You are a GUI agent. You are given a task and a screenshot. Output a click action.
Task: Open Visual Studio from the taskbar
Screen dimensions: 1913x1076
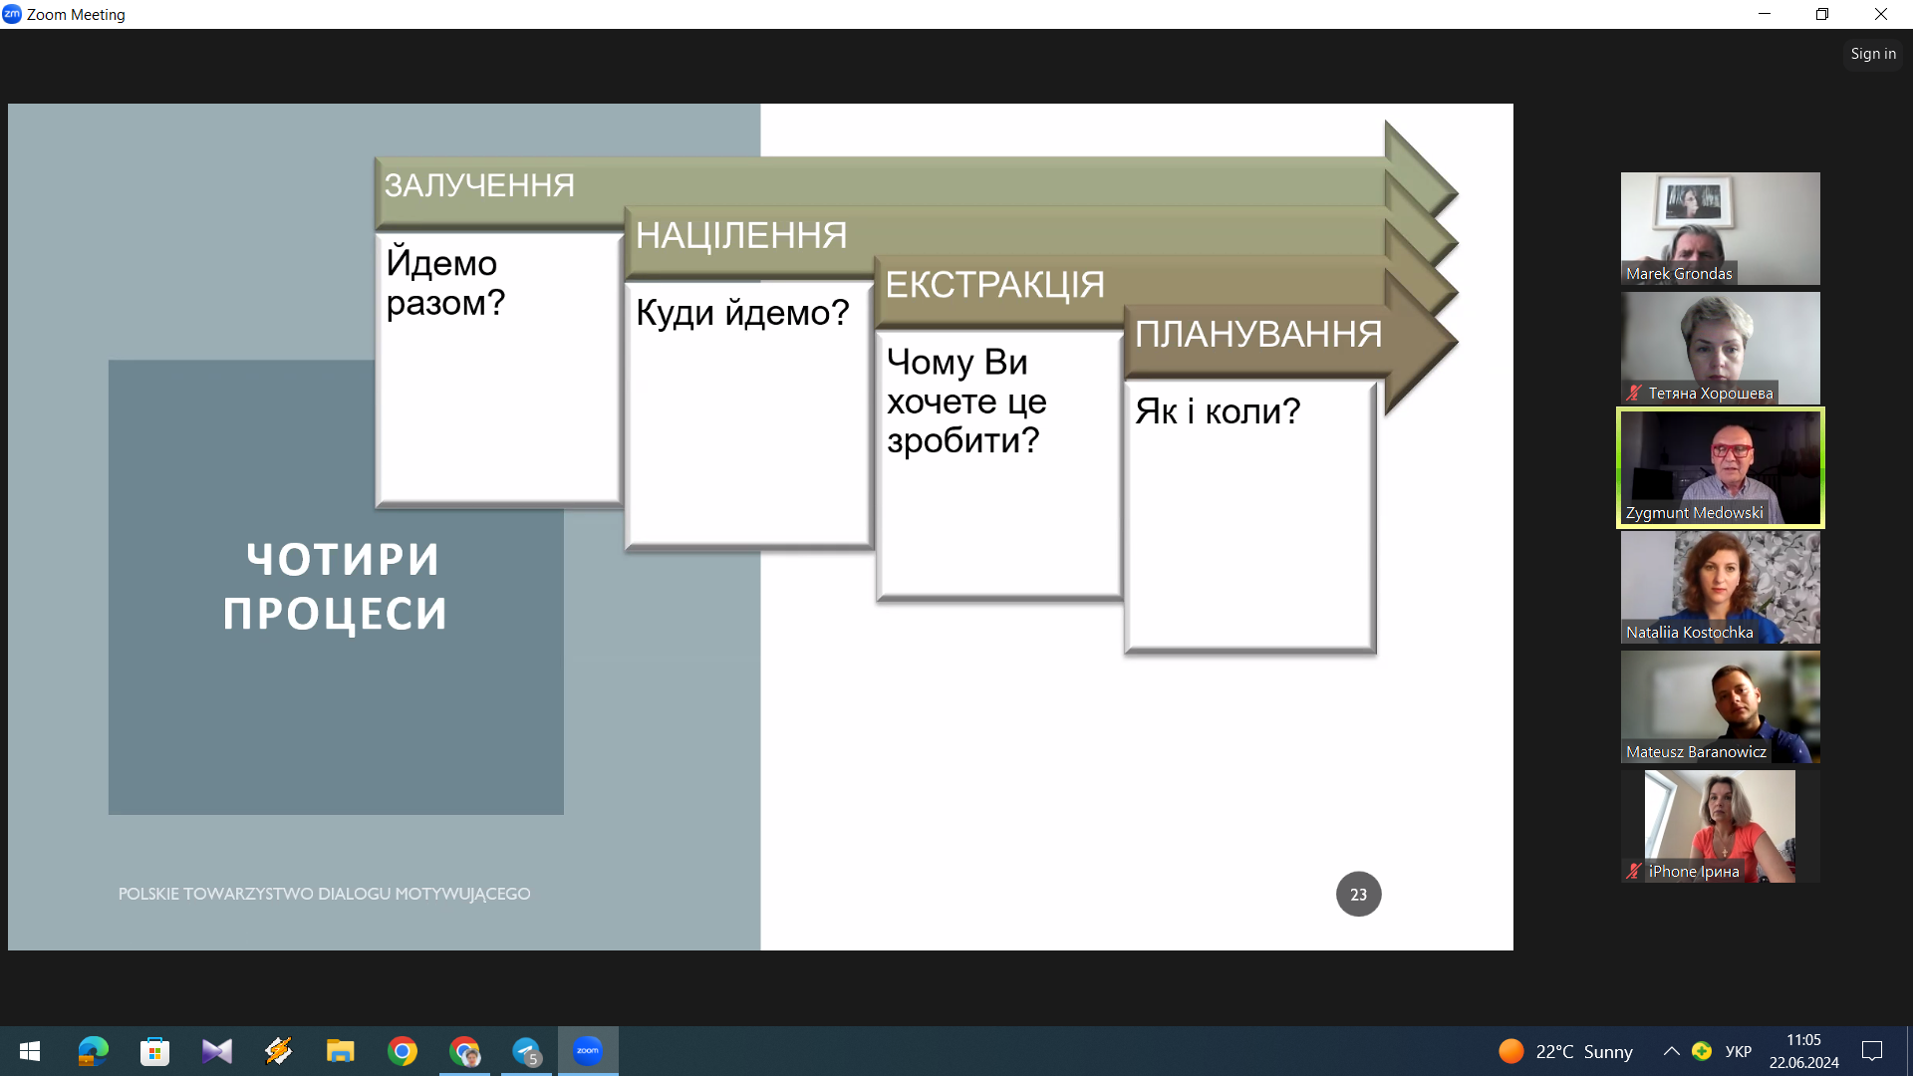[216, 1051]
